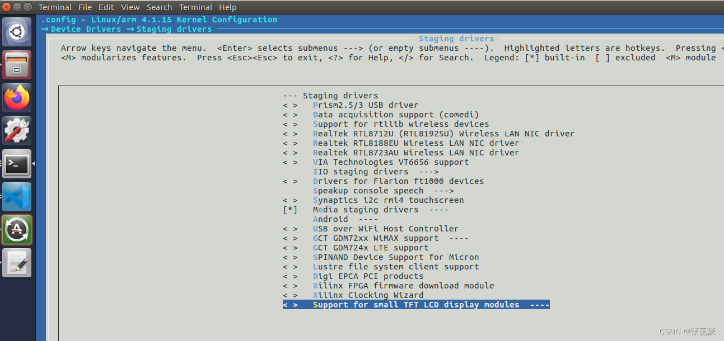724x341 pixels.
Task: Toggle RealTek RTL8712U Wireless LAN driver
Action: pos(428,134)
